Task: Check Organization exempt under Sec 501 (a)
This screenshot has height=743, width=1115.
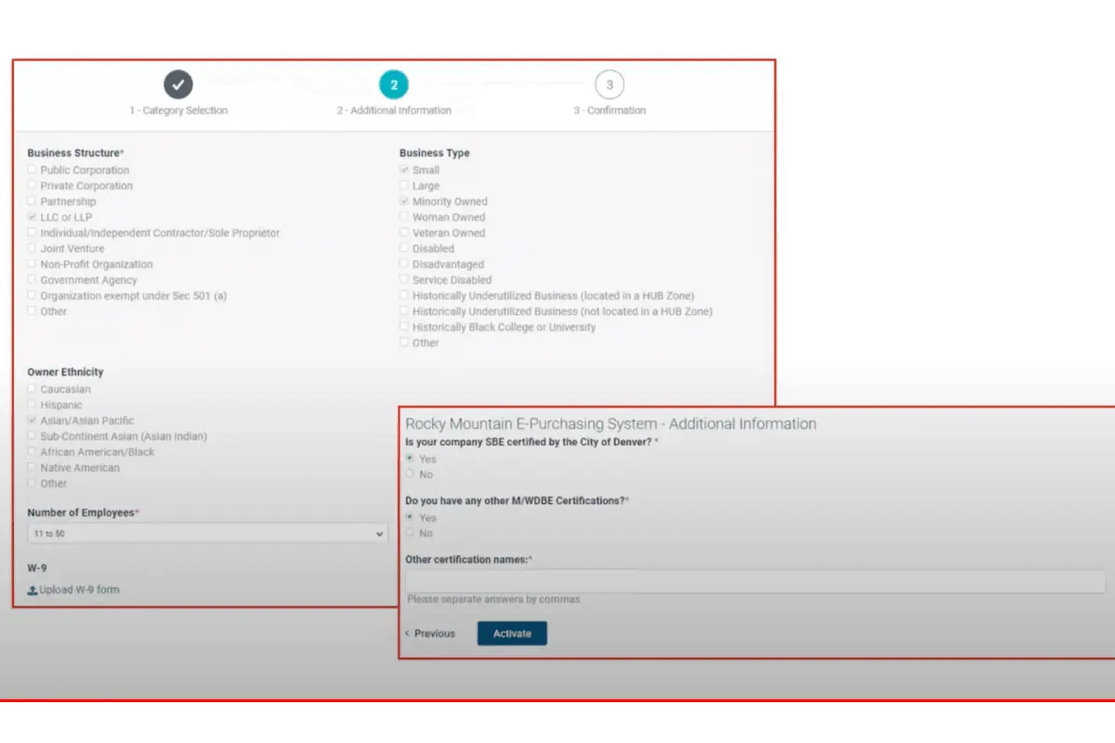Action: point(33,296)
